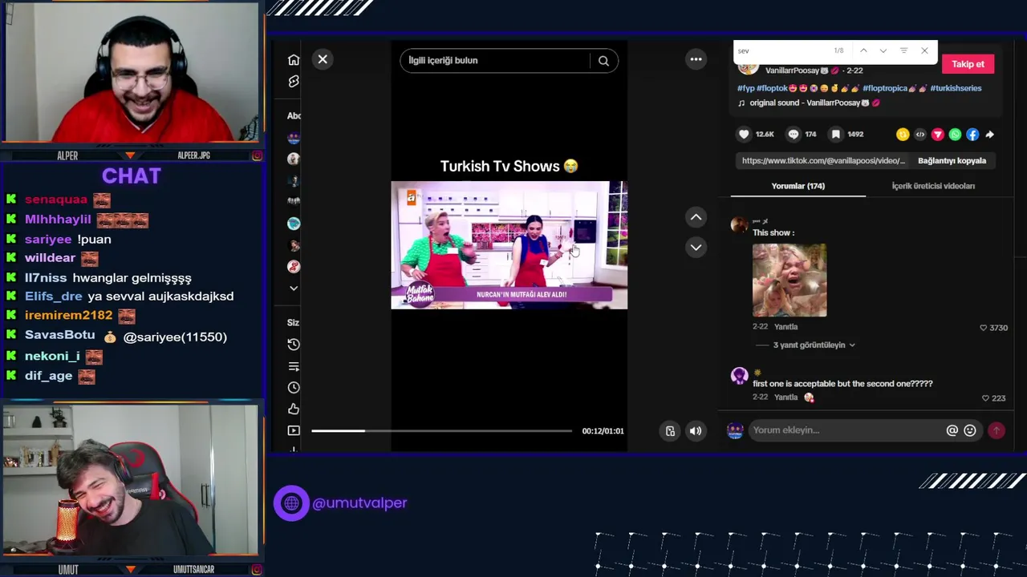
Task: Open comments via the speech bubble icon
Action: pos(794,135)
